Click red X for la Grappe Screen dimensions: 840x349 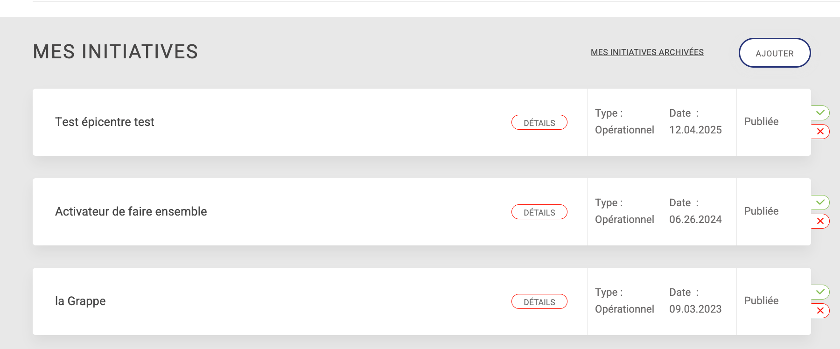click(820, 311)
